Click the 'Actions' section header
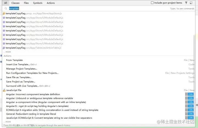The width and height of the screenshot is (198, 128). [7, 56]
